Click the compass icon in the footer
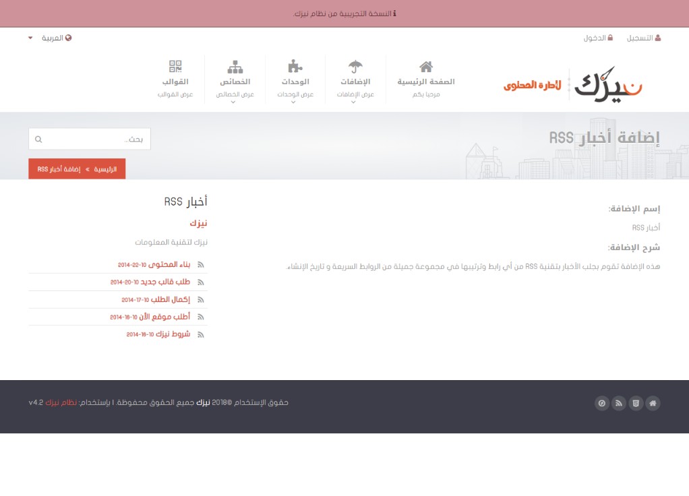Image resolution: width=689 pixels, height=496 pixels. tap(602, 404)
